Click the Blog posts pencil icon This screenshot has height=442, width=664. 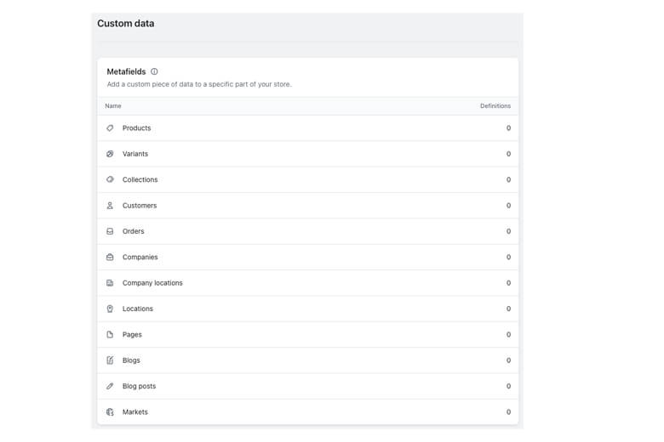coord(110,386)
